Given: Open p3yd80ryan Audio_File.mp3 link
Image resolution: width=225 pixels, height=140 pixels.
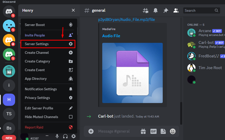Looking at the screenshot, I should tap(126, 20).
